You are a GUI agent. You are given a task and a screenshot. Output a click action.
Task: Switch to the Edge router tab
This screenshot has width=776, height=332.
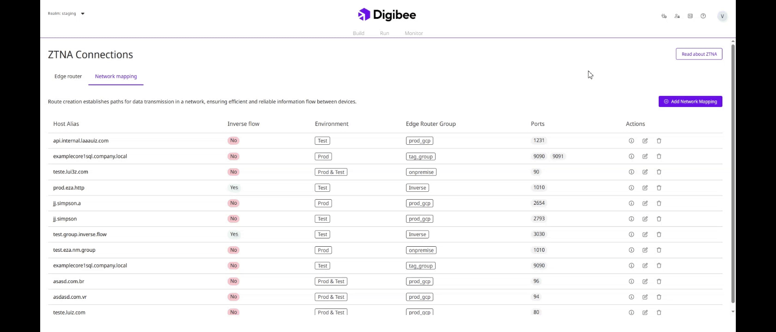68,77
